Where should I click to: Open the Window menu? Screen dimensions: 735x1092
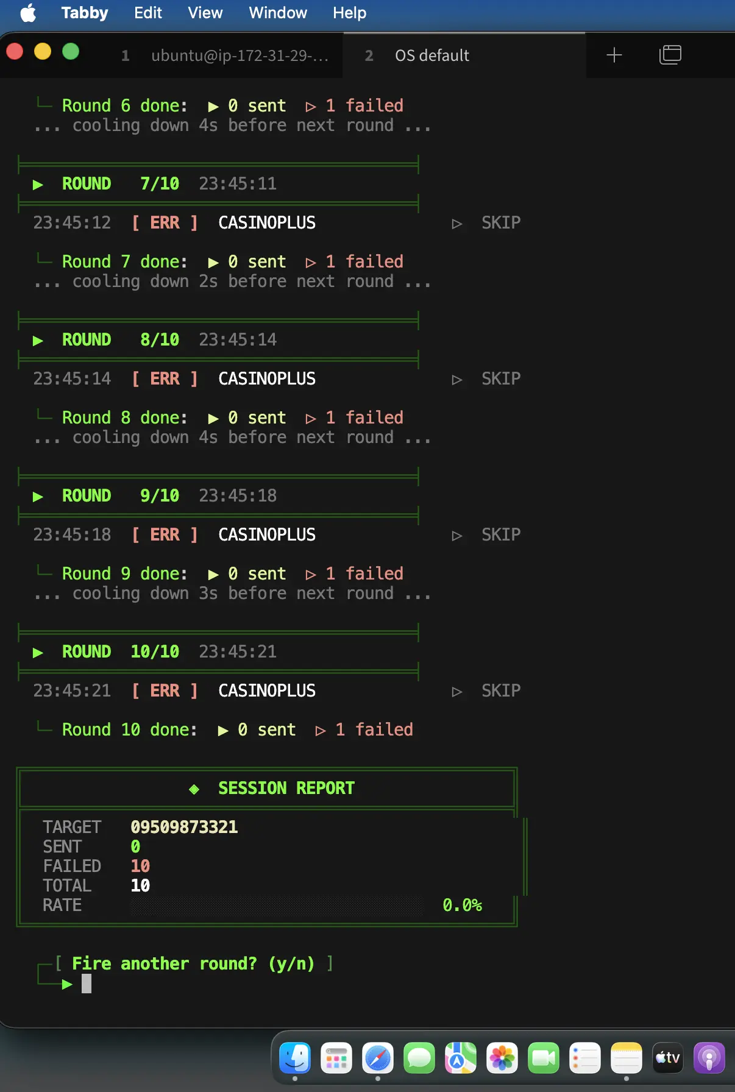278,13
